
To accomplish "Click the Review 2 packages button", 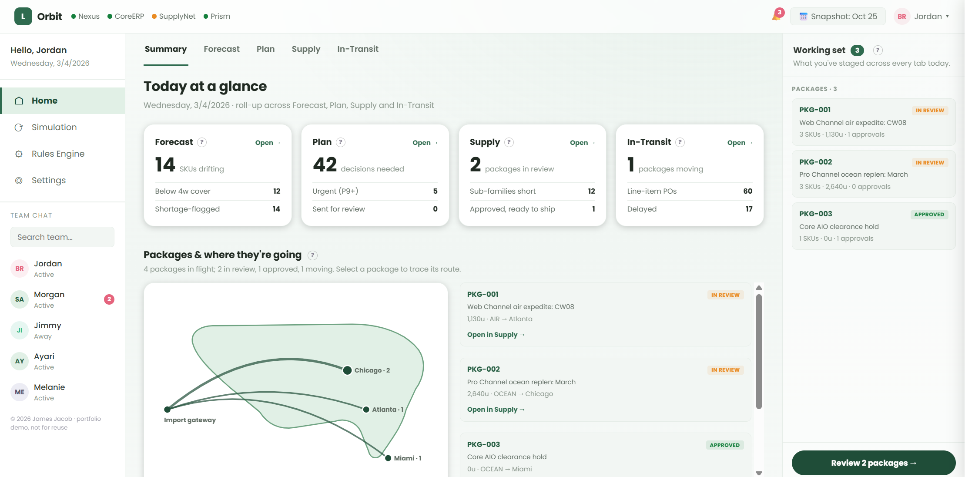I will point(874,463).
